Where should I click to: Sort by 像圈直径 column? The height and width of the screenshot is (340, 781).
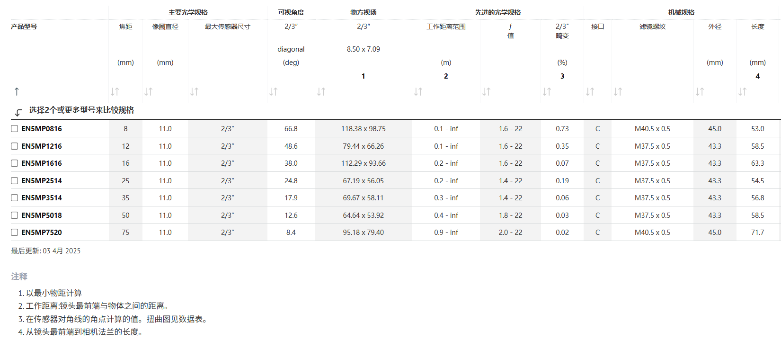click(149, 91)
